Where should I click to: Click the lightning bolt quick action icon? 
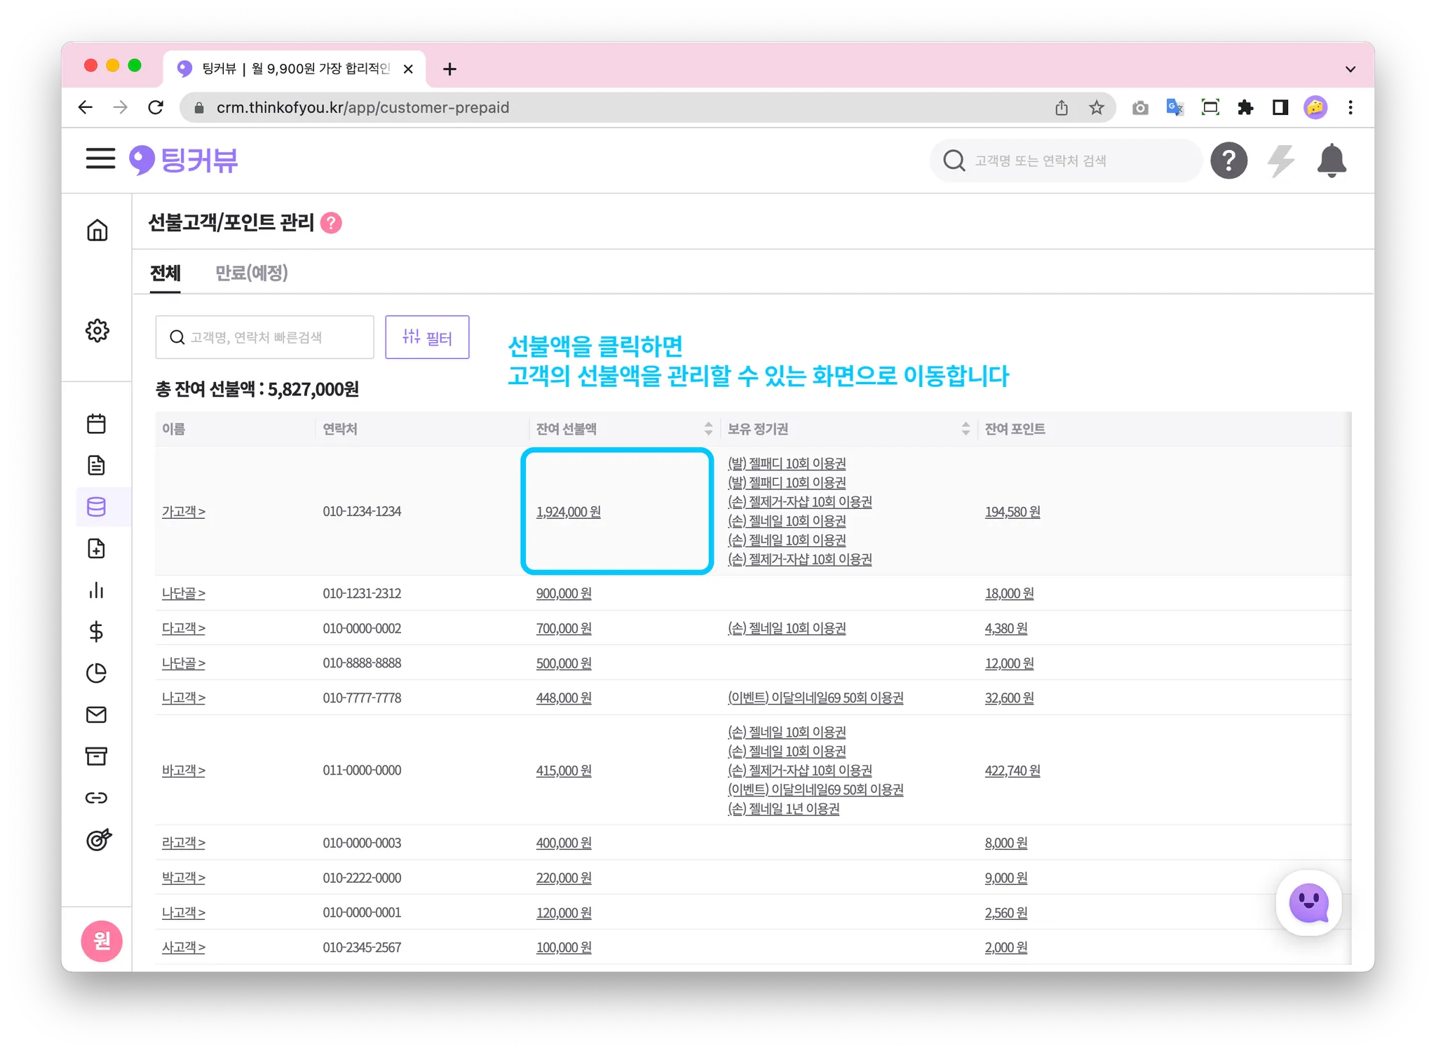click(x=1280, y=161)
